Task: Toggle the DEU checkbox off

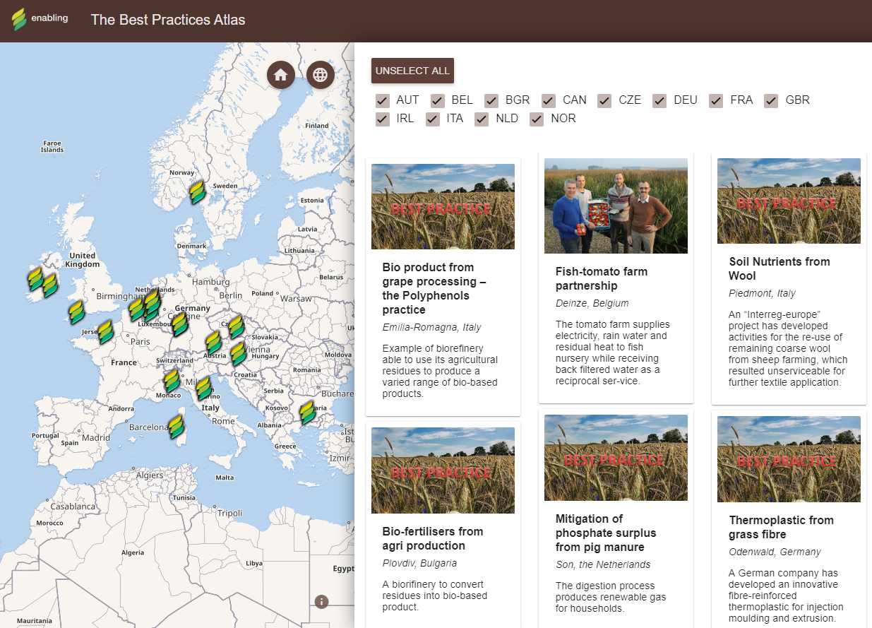Action: coord(659,101)
